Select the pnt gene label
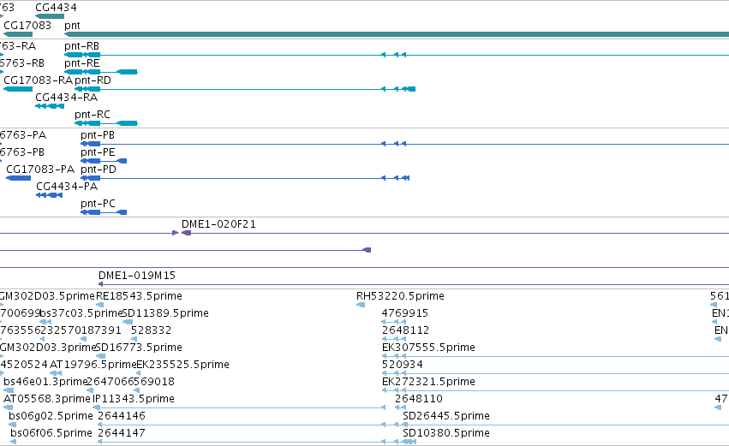This screenshot has height=446, width=729. point(72,26)
